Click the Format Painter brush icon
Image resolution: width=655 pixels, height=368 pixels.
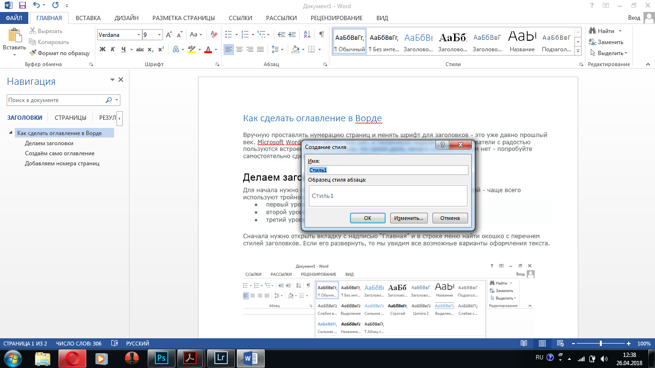[x=33, y=53]
